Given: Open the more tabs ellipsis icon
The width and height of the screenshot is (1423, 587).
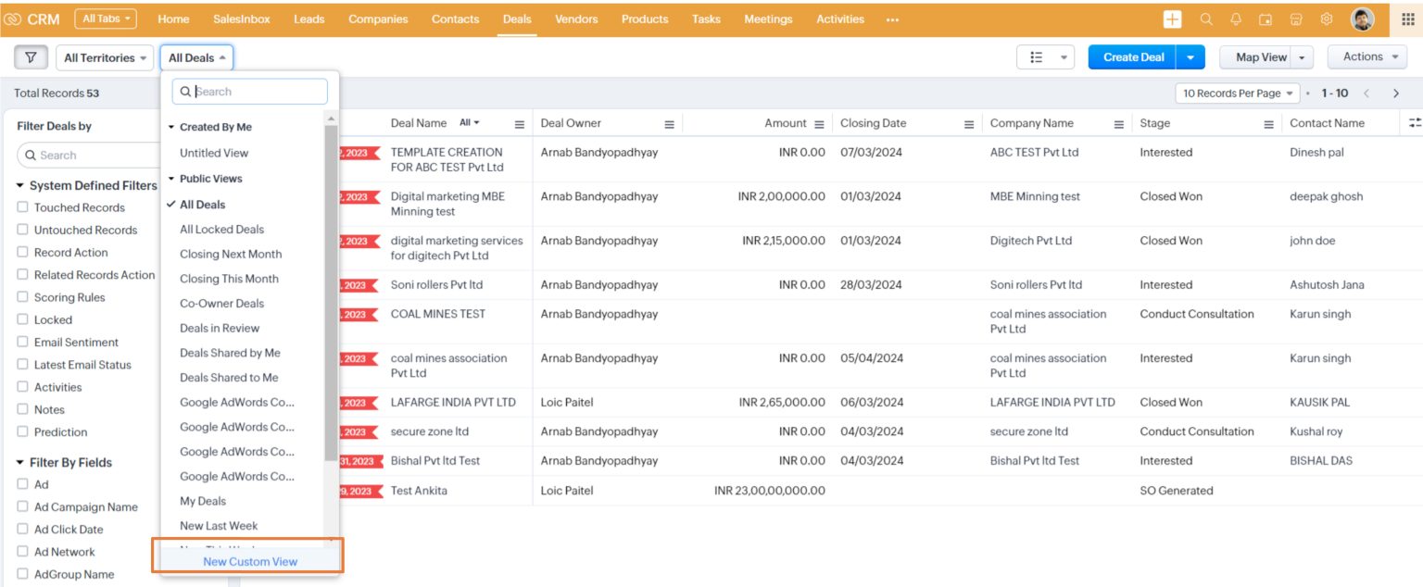Looking at the screenshot, I should pos(892,19).
